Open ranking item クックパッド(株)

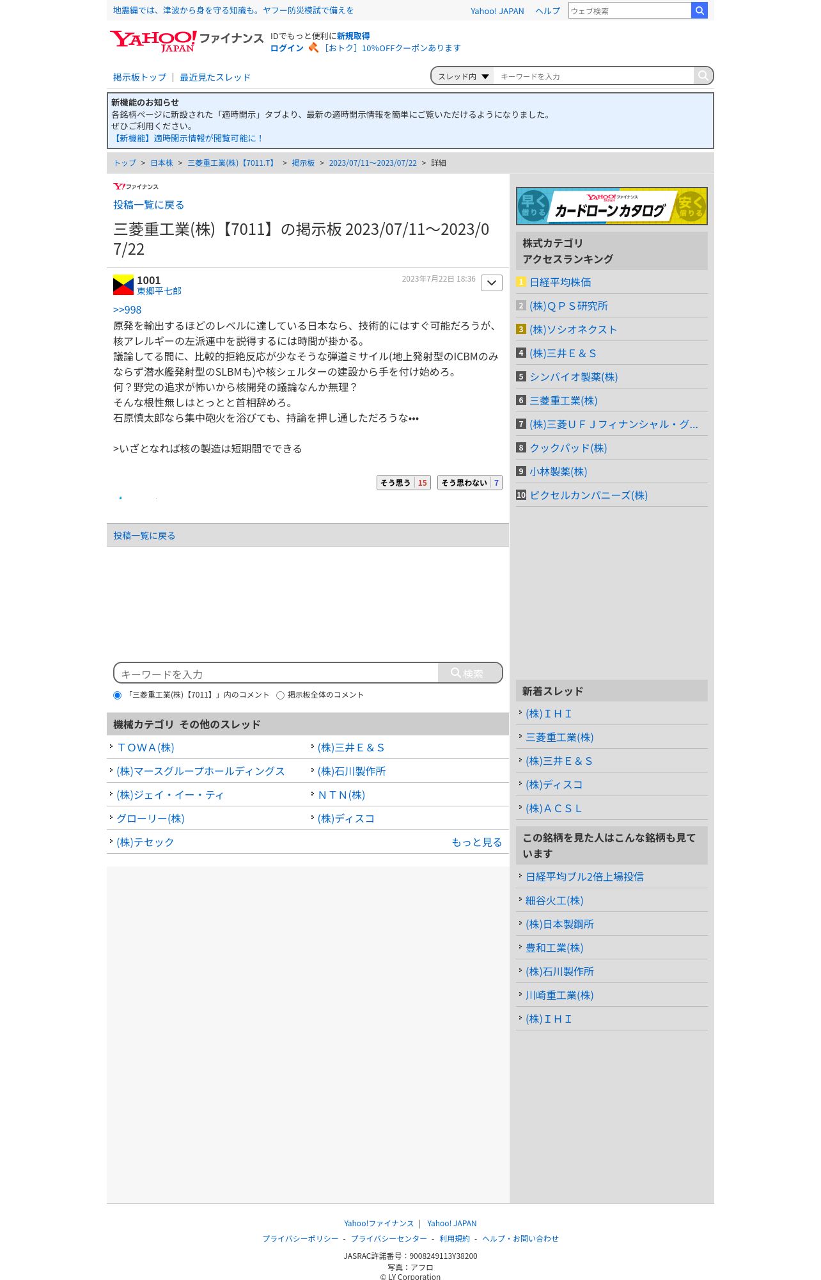[568, 448]
